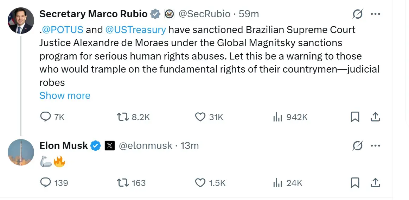The height and width of the screenshot is (200, 409).
Task: Open the @POTUS mention link
Action: (63, 30)
